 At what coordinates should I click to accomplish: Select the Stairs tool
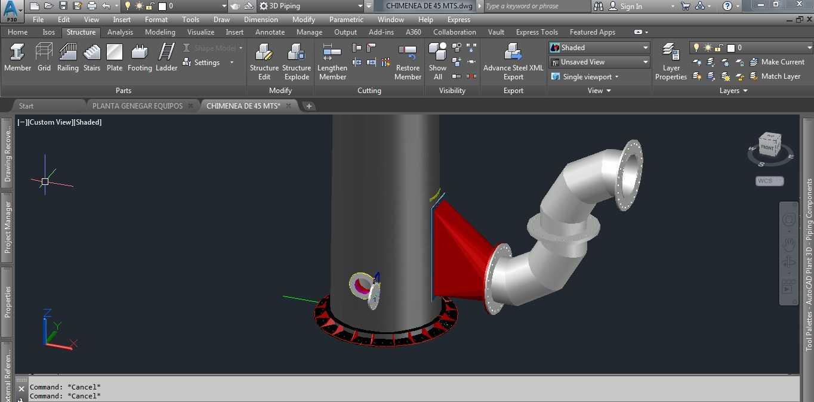tap(92, 57)
